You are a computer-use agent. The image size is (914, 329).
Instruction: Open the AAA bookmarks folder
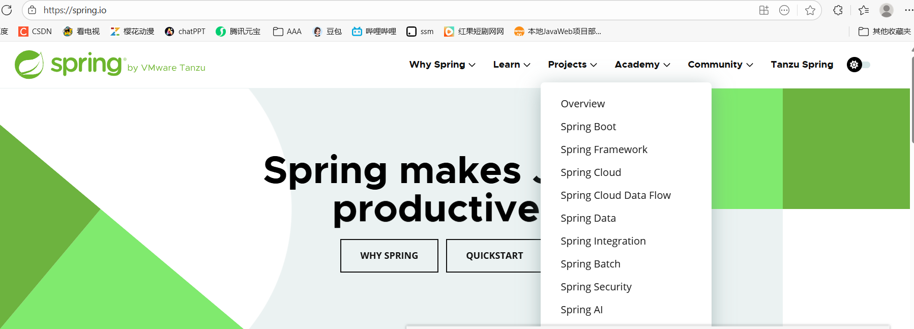click(x=287, y=32)
